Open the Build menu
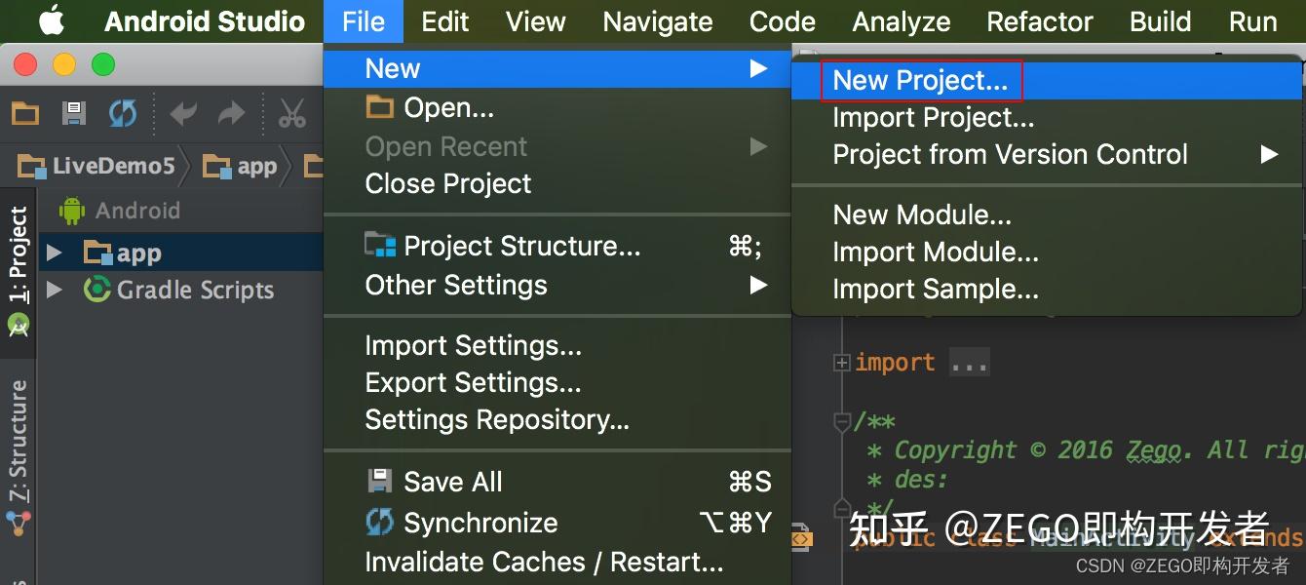 click(1160, 20)
